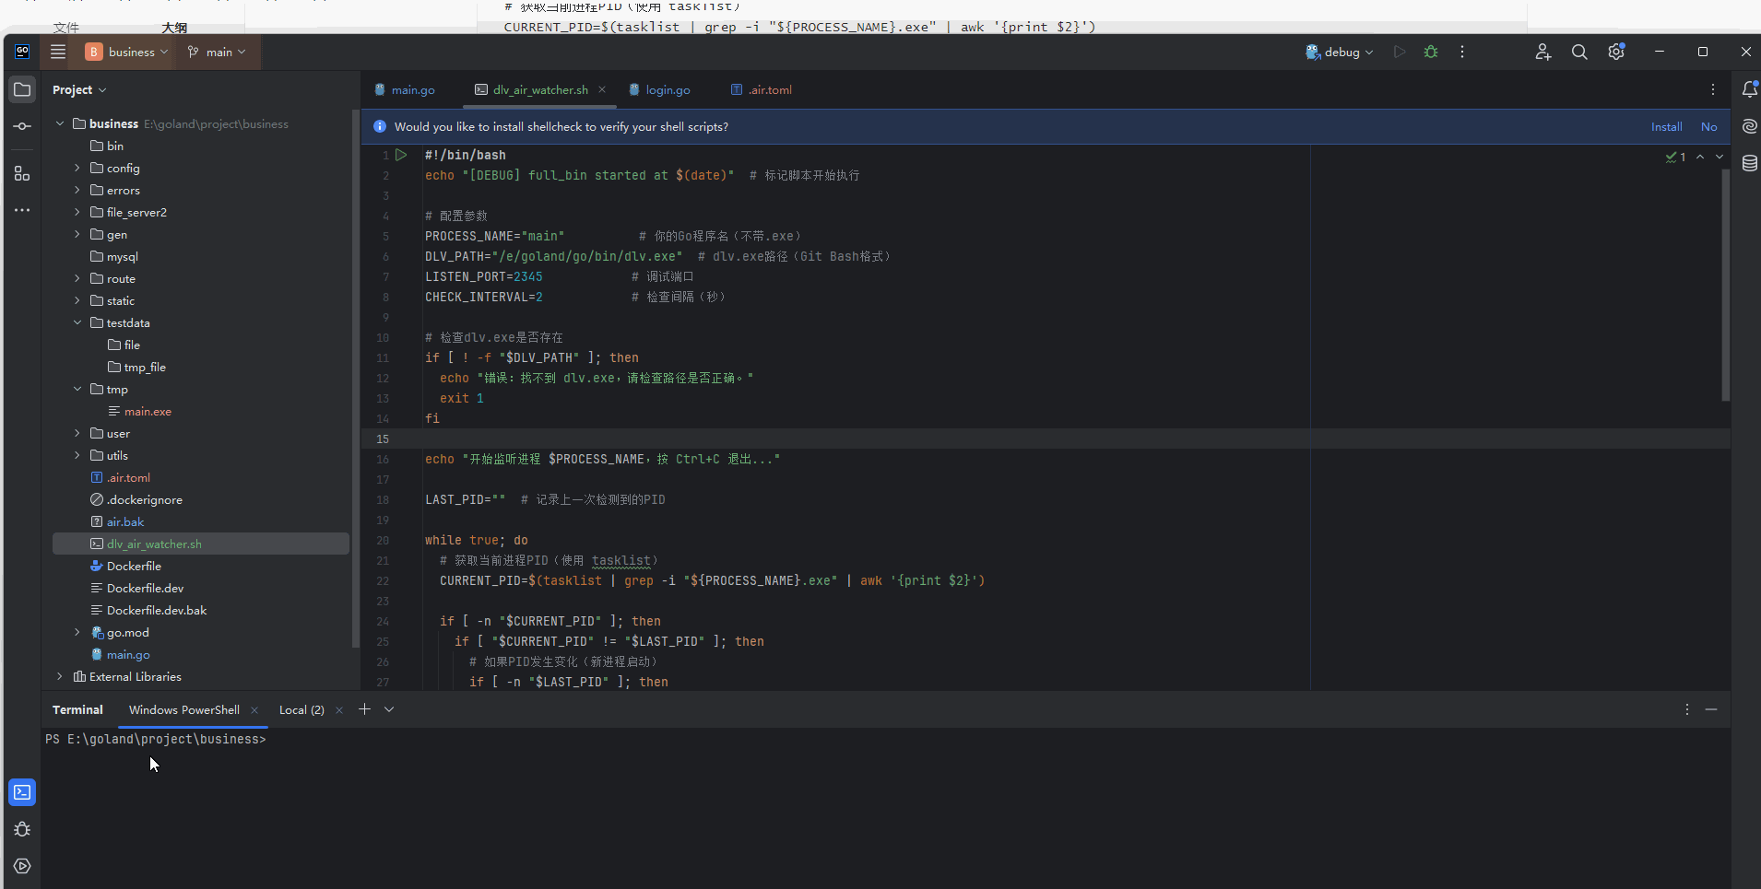Hide the Terminal panel

coord(1711,709)
